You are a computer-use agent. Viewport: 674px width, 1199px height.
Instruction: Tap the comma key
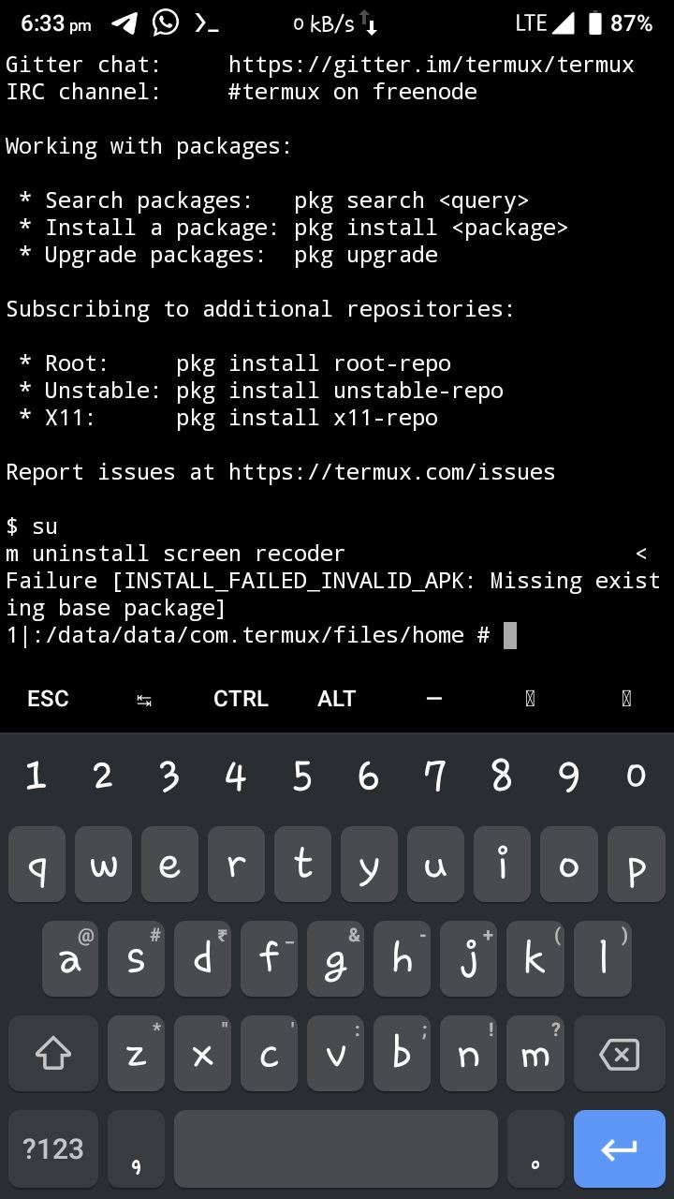pyautogui.click(x=137, y=1149)
